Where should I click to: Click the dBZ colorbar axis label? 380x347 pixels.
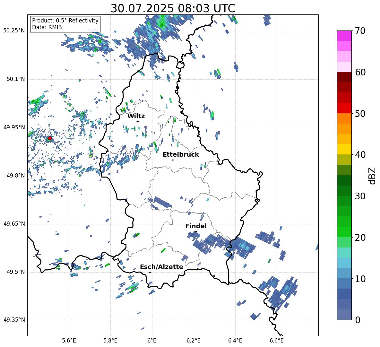coord(372,176)
